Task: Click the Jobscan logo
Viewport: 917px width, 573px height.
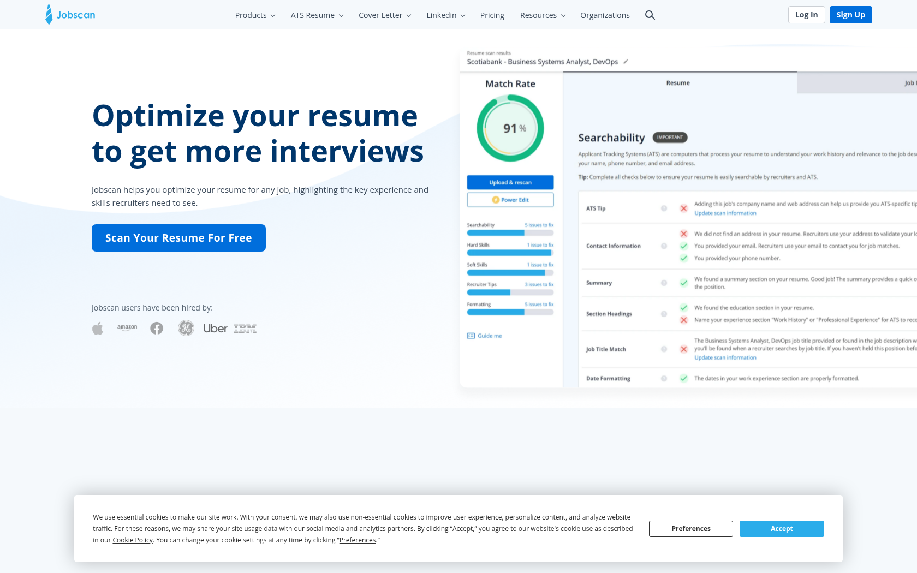Action: pyautogui.click(x=70, y=15)
